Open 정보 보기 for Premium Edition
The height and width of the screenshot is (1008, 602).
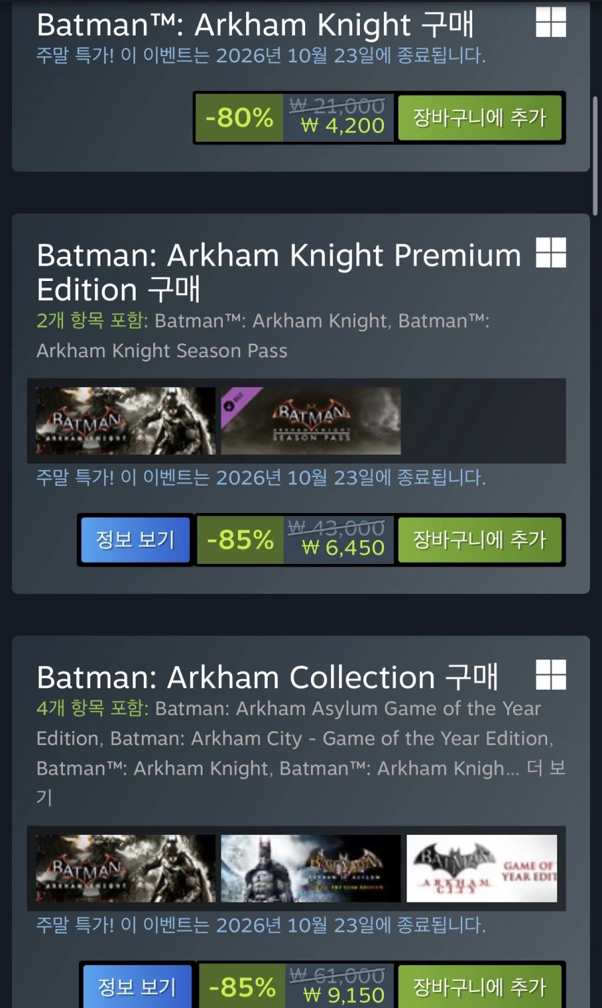[x=135, y=540]
